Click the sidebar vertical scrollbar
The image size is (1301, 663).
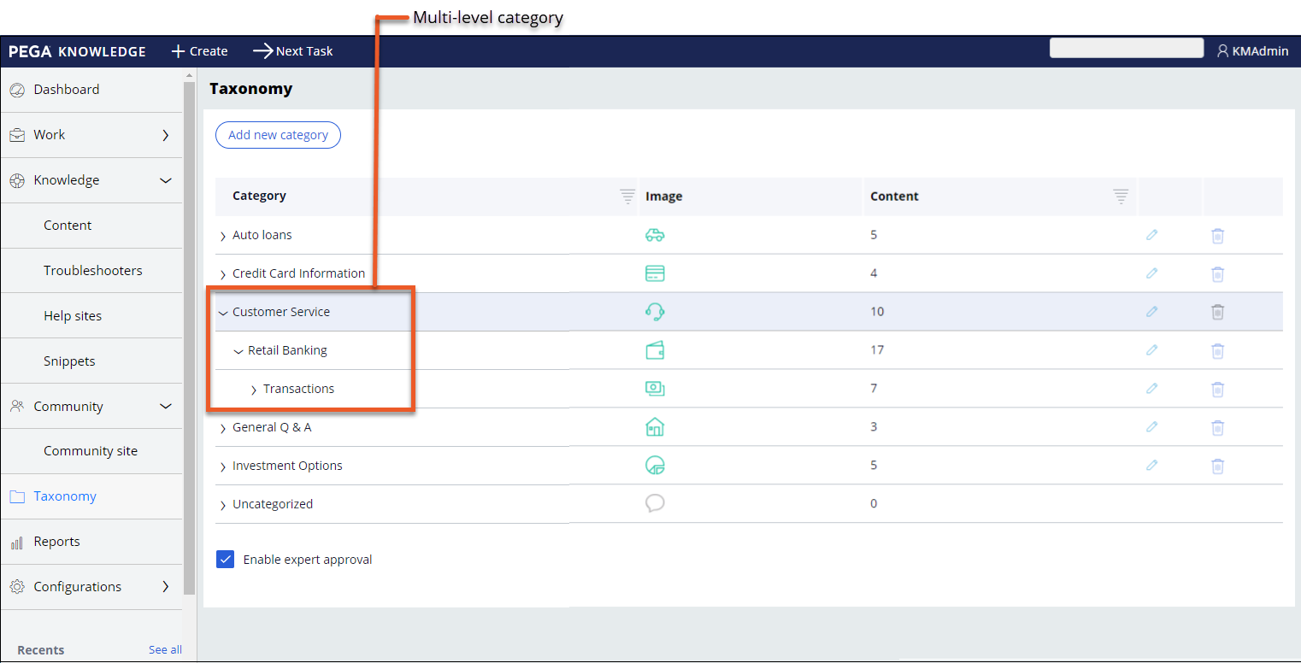(x=190, y=342)
